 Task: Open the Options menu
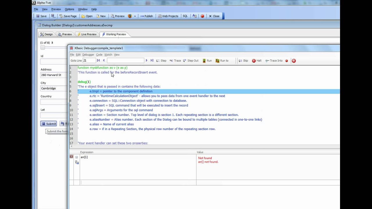[x=69, y=9]
